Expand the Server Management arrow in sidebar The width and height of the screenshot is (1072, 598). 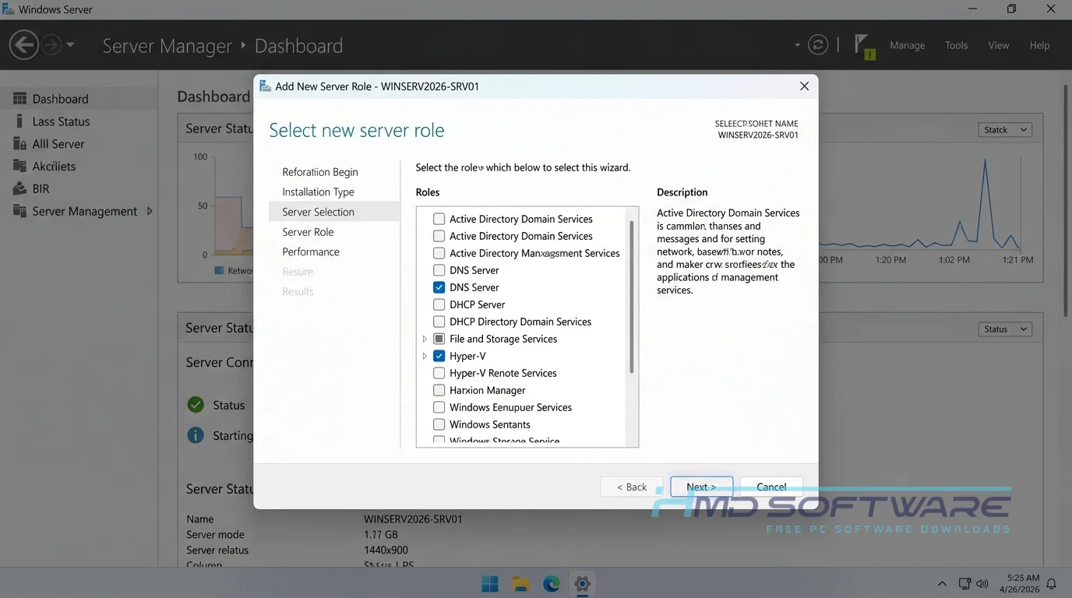pos(150,211)
